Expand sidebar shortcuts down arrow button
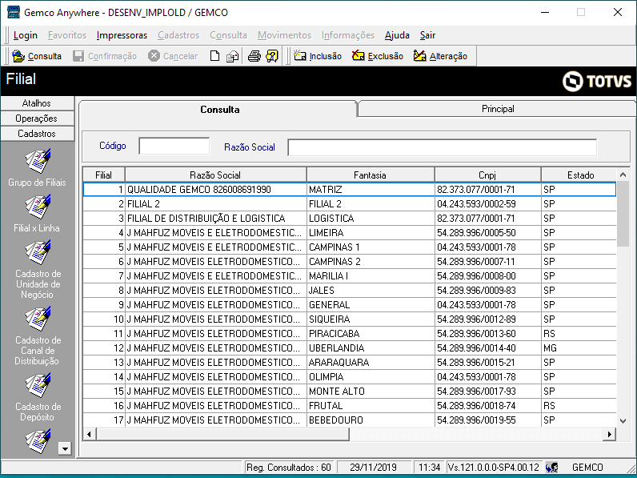 (x=65, y=448)
